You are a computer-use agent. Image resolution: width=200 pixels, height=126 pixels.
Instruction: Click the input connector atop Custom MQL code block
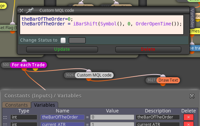pos(89,71)
